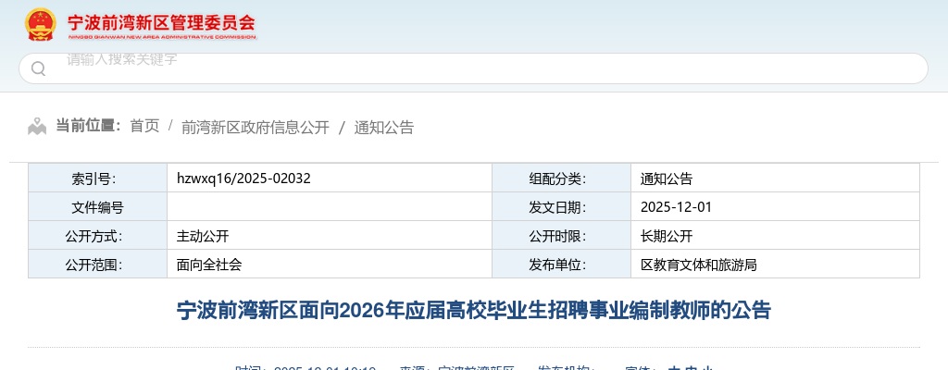
Task: Click the 宁波前湾新区管理委员会 site title
Action: coord(161,24)
